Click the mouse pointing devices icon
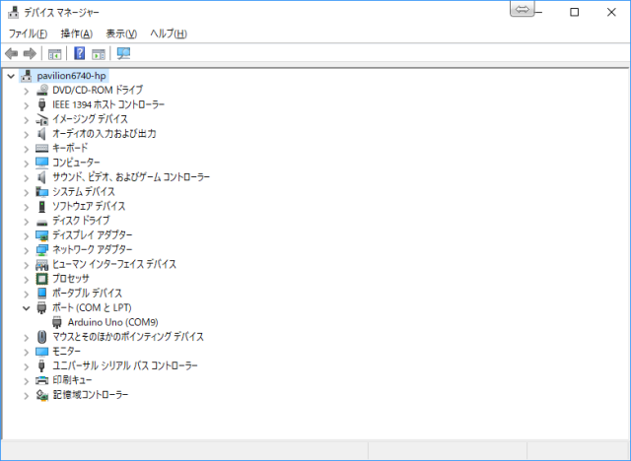631x461 pixels. click(41, 337)
